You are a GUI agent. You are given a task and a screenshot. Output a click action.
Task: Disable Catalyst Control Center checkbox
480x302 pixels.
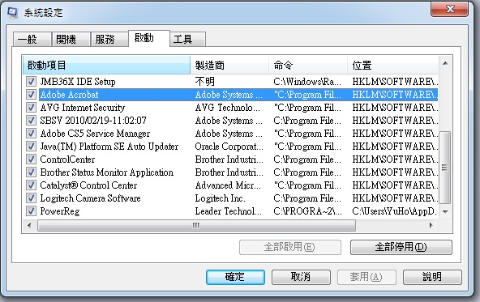31,185
